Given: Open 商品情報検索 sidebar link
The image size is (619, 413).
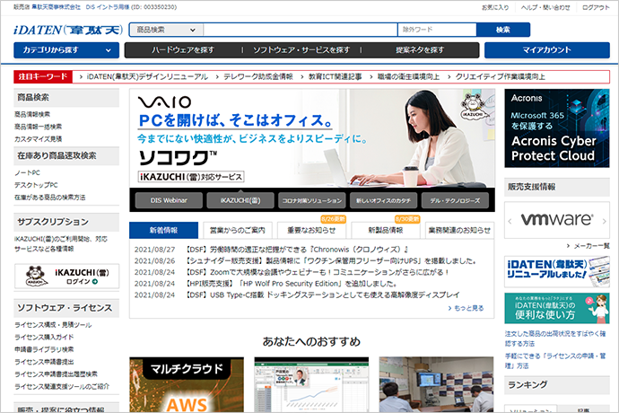Looking at the screenshot, I should point(32,114).
